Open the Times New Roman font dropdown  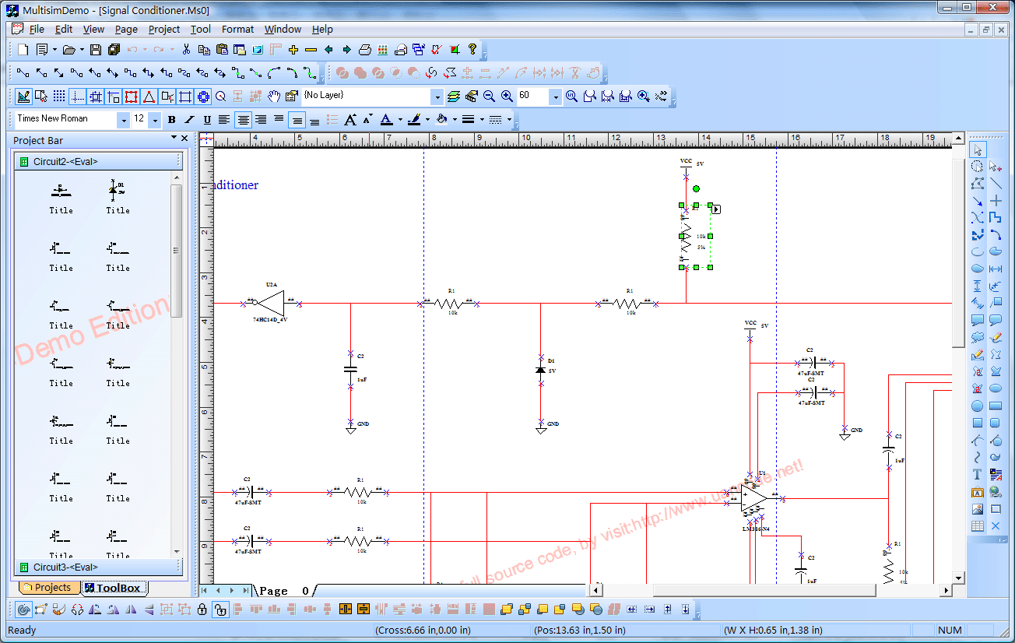(122, 120)
